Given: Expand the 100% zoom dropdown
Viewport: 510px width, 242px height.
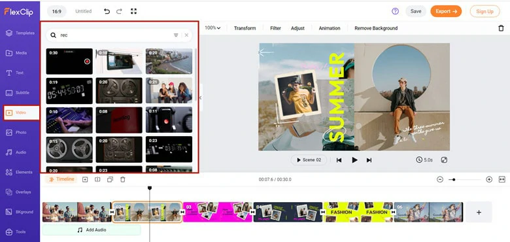Looking at the screenshot, I should (212, 28).
